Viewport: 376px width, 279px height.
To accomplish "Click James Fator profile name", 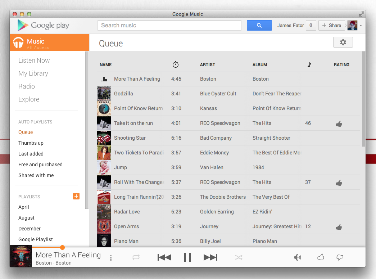I will click(x=290, y=25).
